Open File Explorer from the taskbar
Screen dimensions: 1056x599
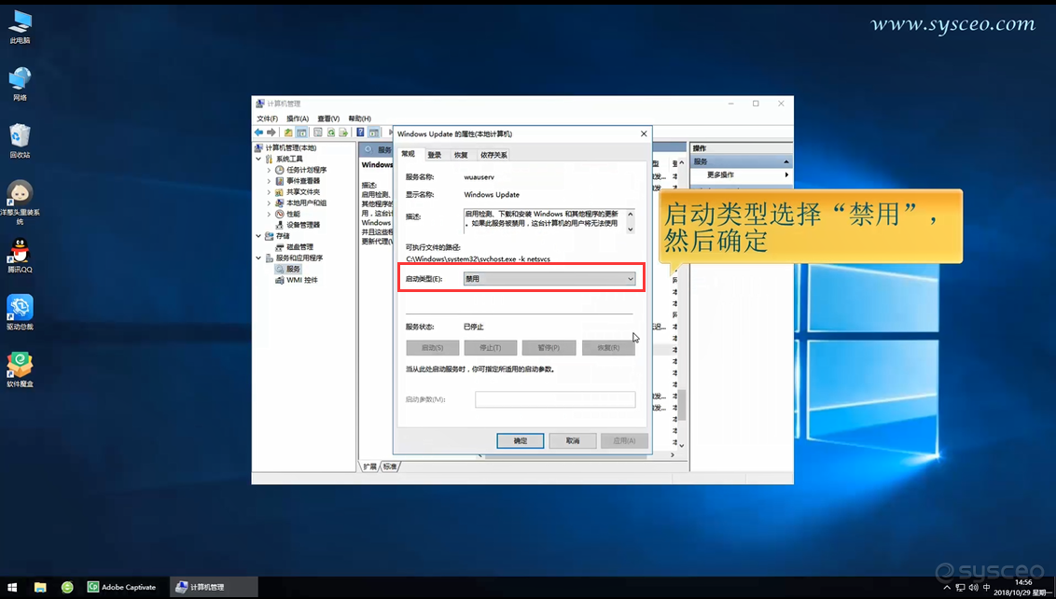[40, 587]
